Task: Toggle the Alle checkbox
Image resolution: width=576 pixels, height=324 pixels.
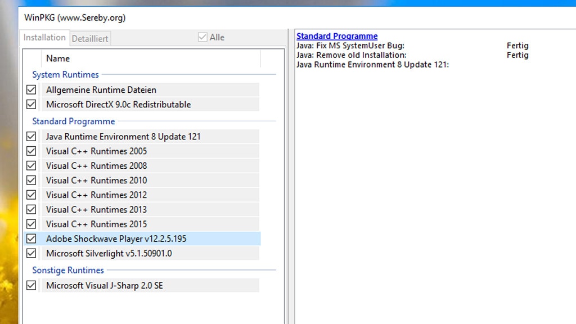Action: point(202,37)
